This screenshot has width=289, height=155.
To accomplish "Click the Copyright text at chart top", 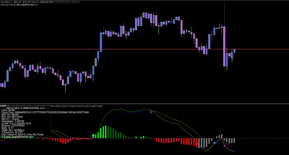I will [19, 5].
